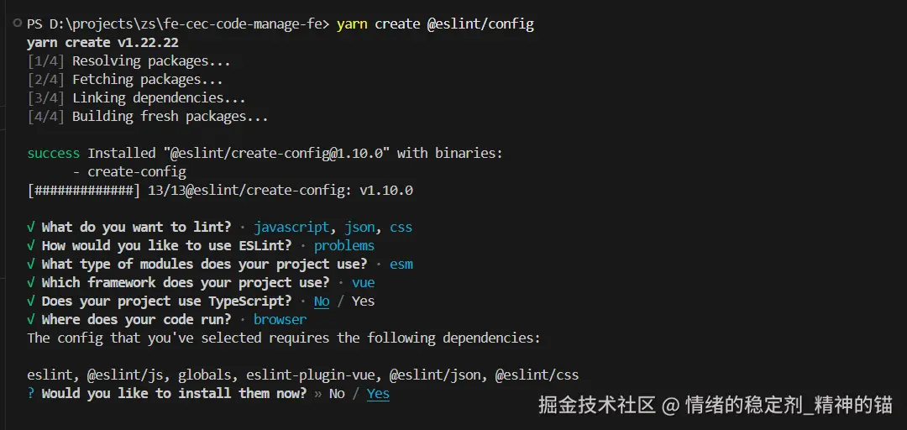Click the 'problems' ESLint usage answer

[344, 245]
